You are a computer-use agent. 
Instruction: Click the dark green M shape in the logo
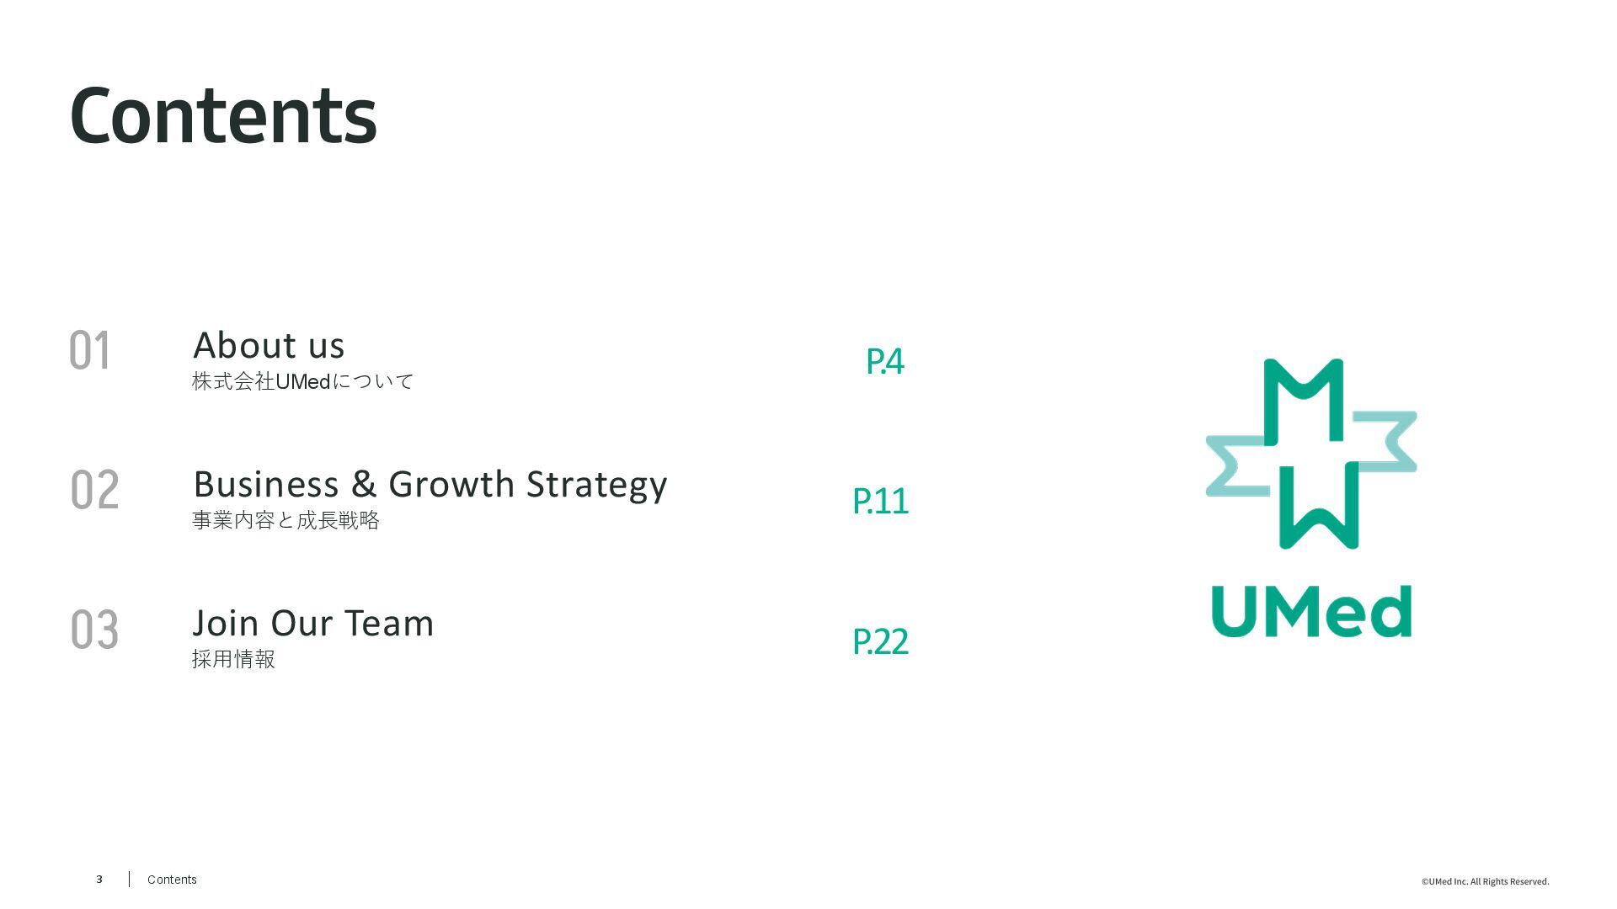[1304, 397]
